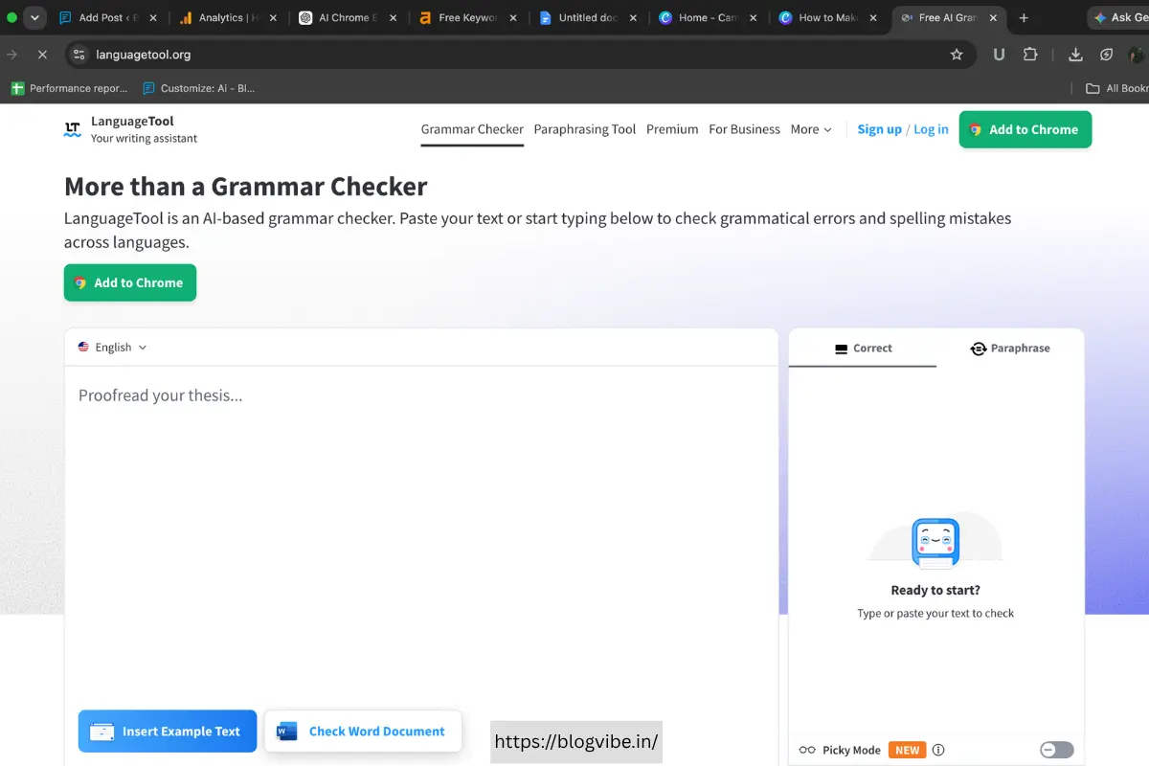Click the Sign up link
The width and height of the screenshot is (1149, 766).
click(x=879, y=129)
